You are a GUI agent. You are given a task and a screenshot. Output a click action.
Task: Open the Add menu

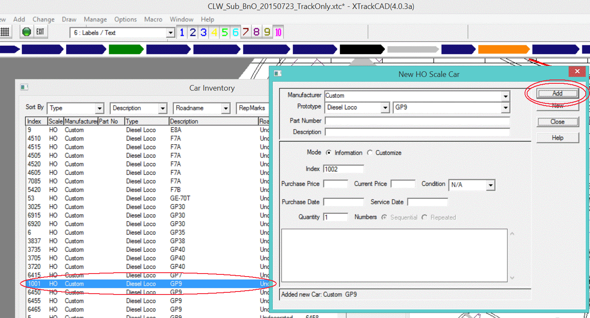[19, 19]
